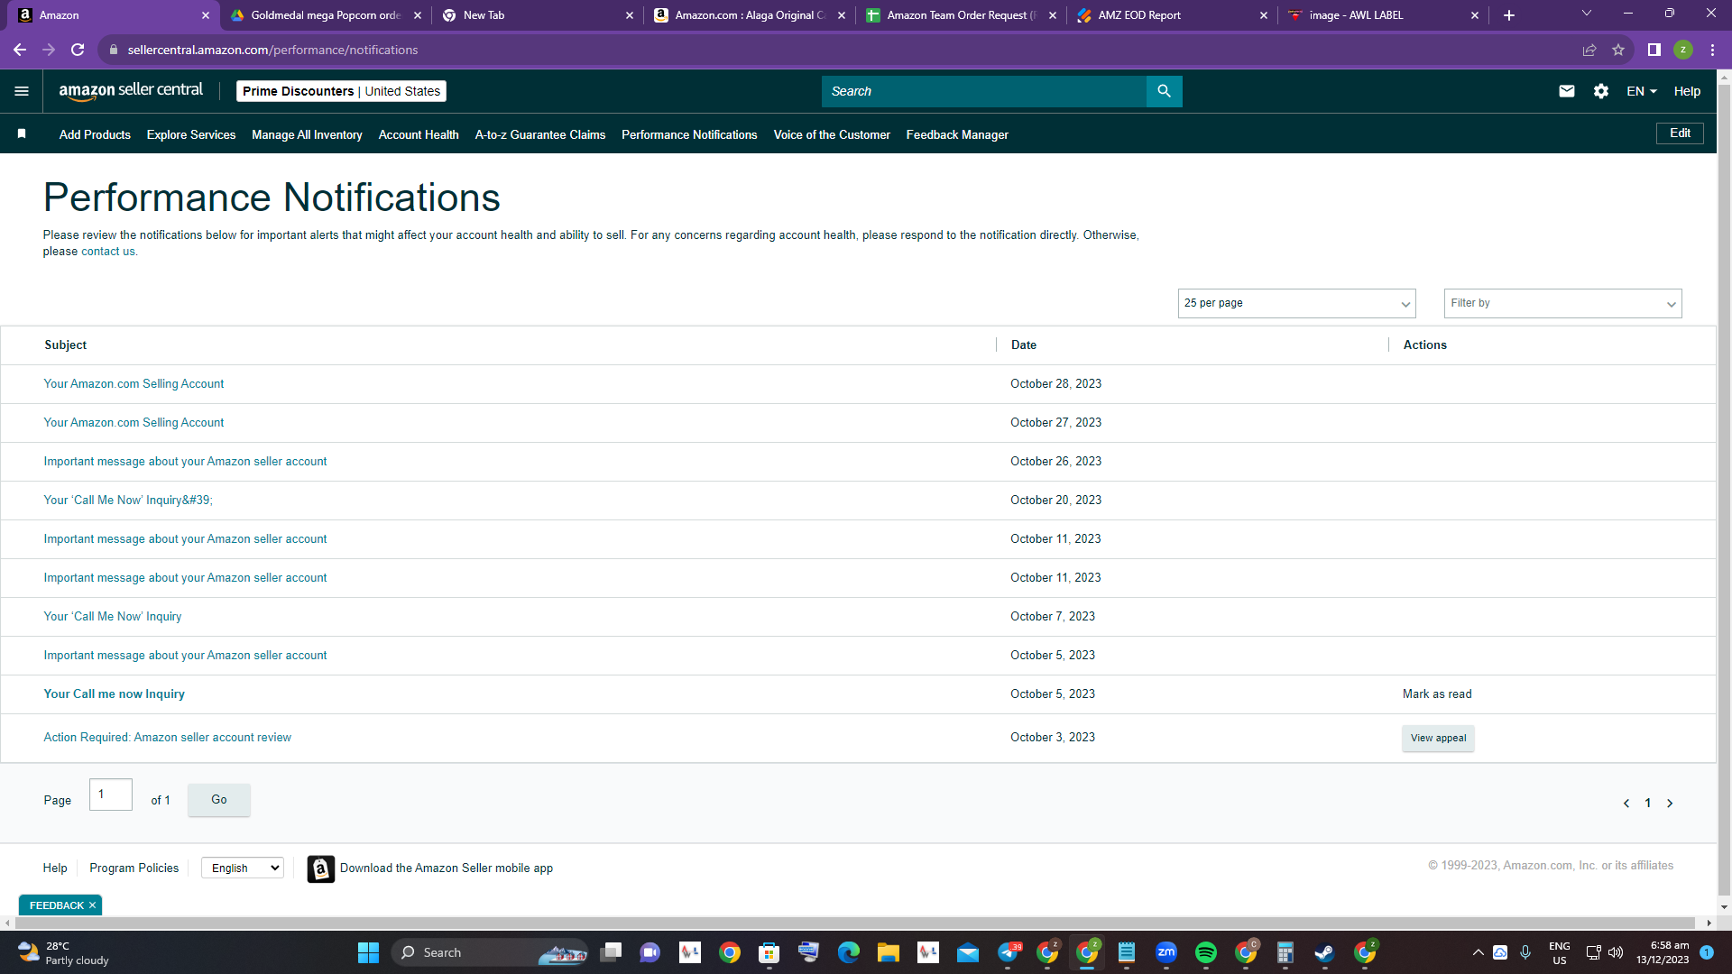
Task: Close the Feedback widget
Action: (92, 905)
